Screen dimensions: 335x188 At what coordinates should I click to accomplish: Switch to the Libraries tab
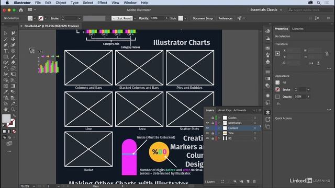298,29
